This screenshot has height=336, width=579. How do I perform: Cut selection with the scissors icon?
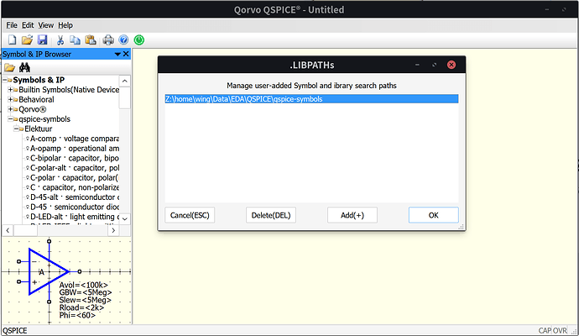[60, 39]
